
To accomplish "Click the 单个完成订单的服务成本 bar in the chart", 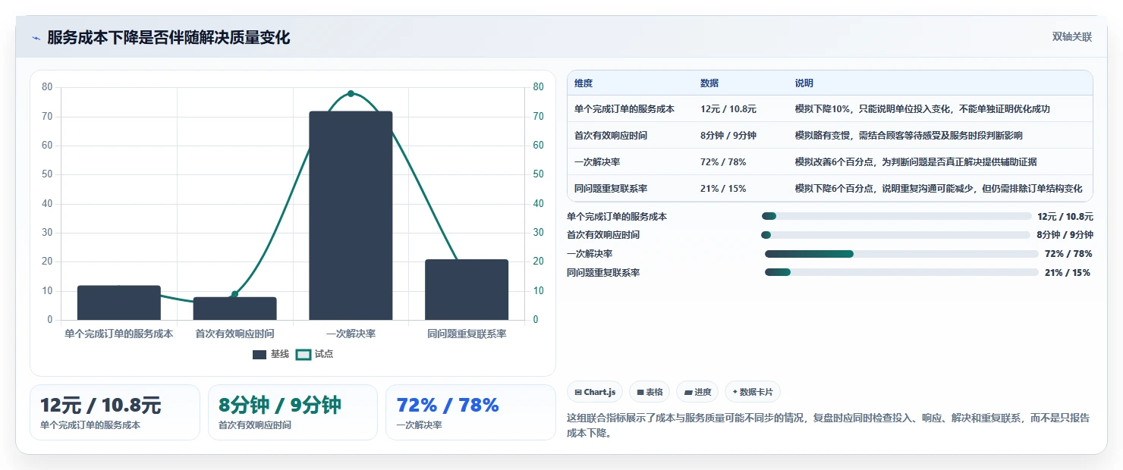I will [119, 302].
